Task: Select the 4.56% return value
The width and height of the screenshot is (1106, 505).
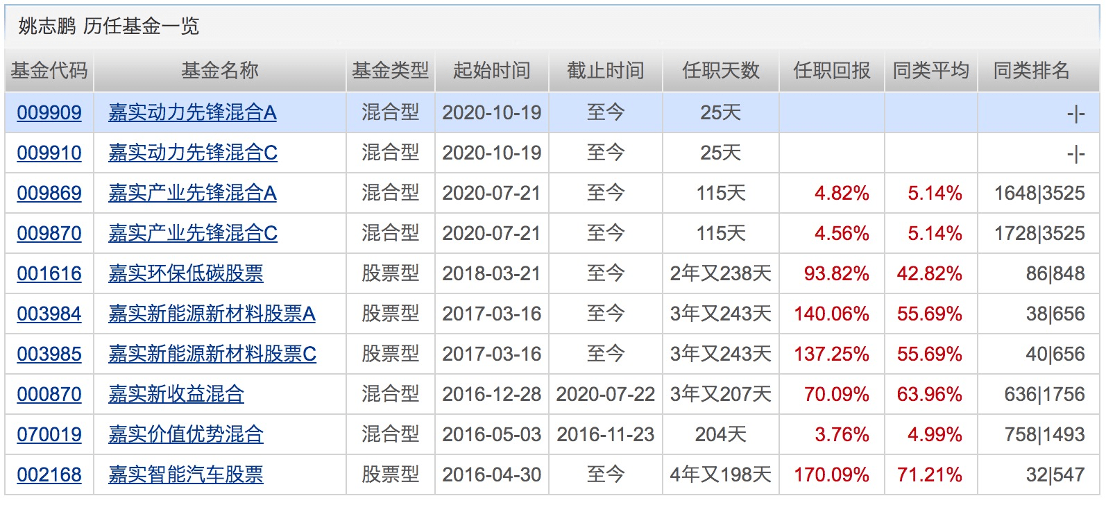Action: 842,233
